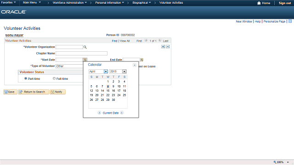Screen dimensions: 294x165
Task: Focus the Start Date input field
Action: coord(69,60)
